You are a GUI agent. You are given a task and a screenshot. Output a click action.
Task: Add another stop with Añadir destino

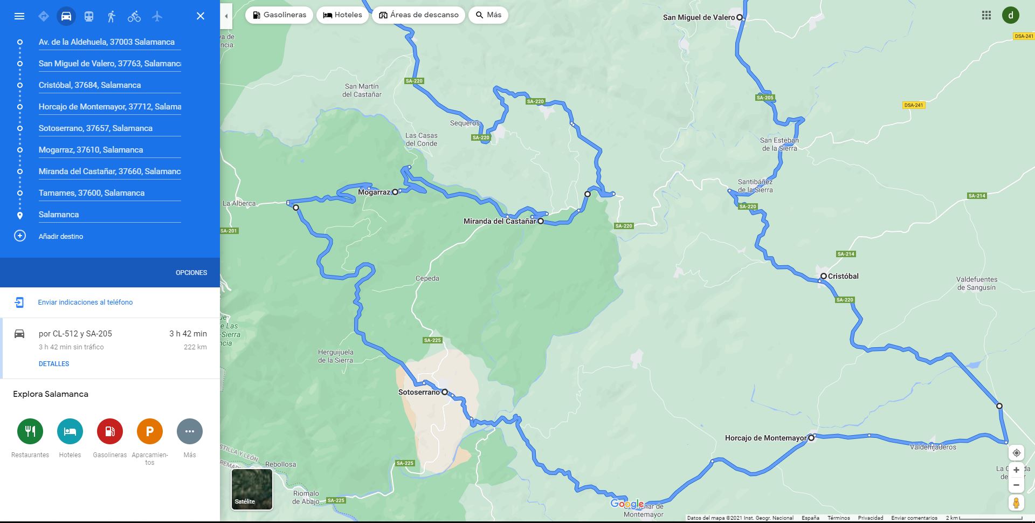click(x=61, y=236)
